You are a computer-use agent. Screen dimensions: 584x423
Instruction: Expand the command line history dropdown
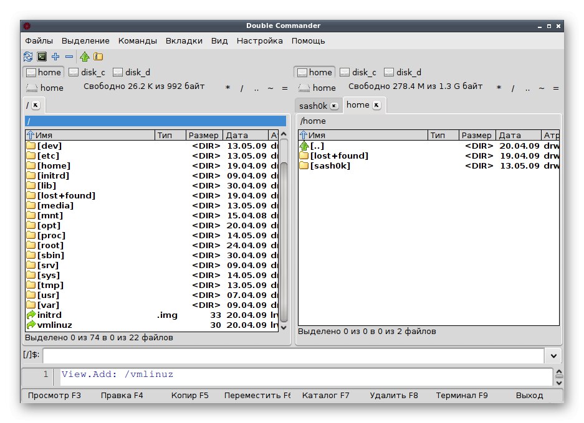(x=553, y=356)
